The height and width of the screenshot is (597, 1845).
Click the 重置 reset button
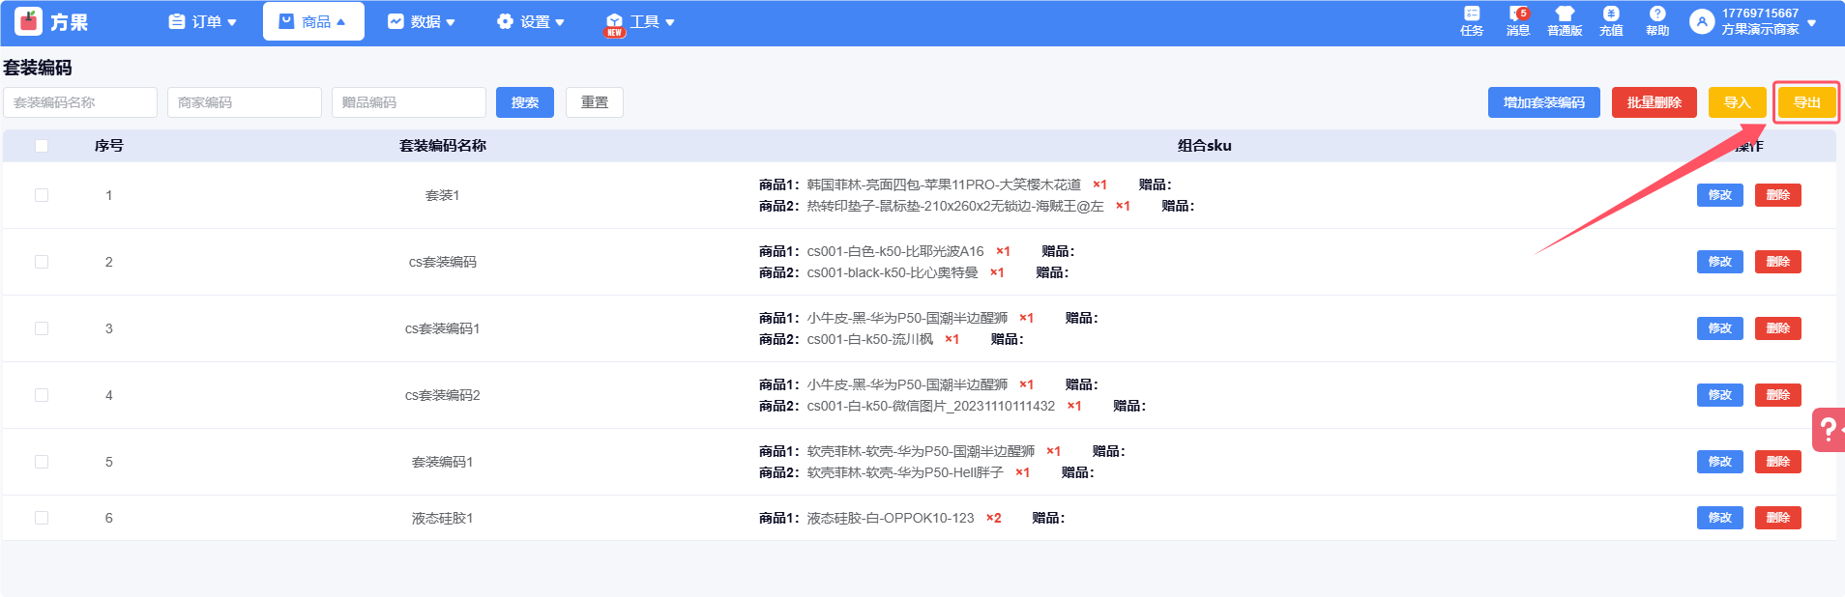pyautogui.click(x=595, y=102)
